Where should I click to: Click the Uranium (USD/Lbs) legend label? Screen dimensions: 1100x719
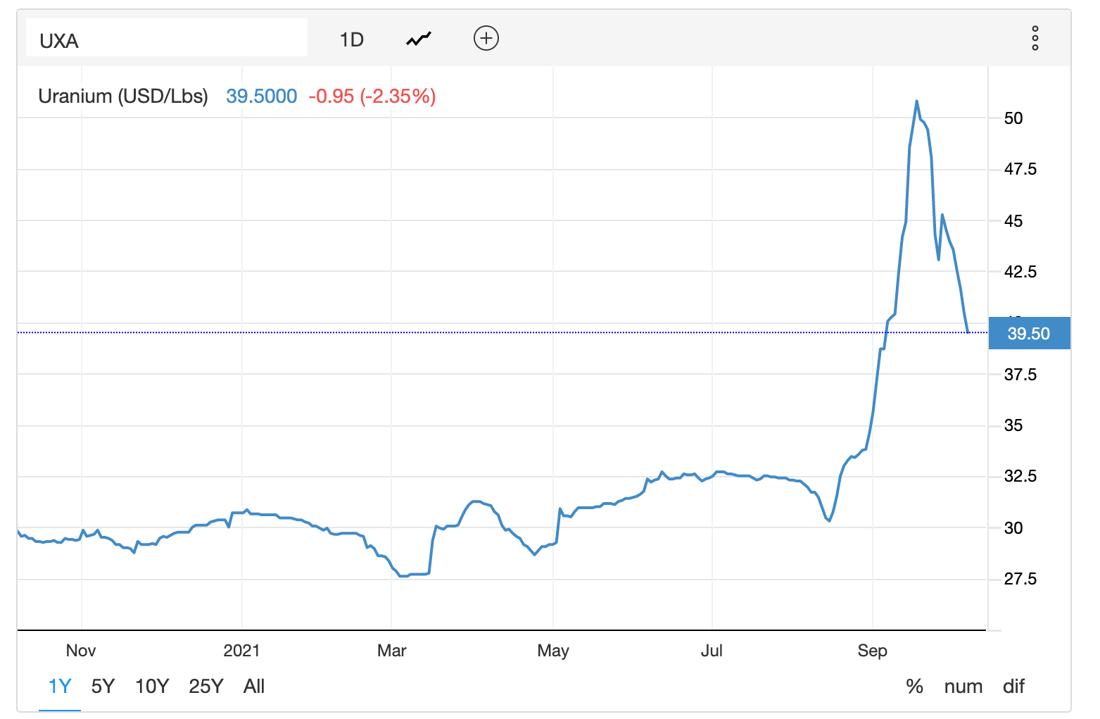coord(123,96)
